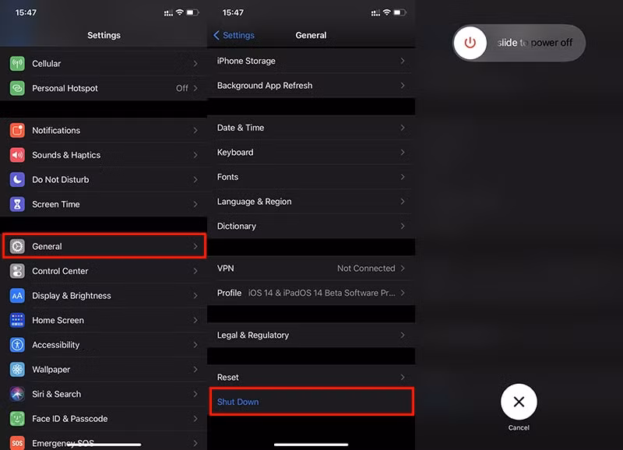The width and height of the screenshot is (623, 450).
Task: Expand the Notifications row chevron
Action: [x=195, y=130]
